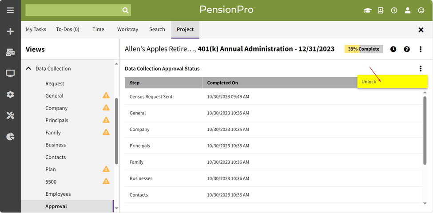Click the Businesses row in table
Image resolution: width=433 pixels, height=213 pixels.
[x=274, y=178]
